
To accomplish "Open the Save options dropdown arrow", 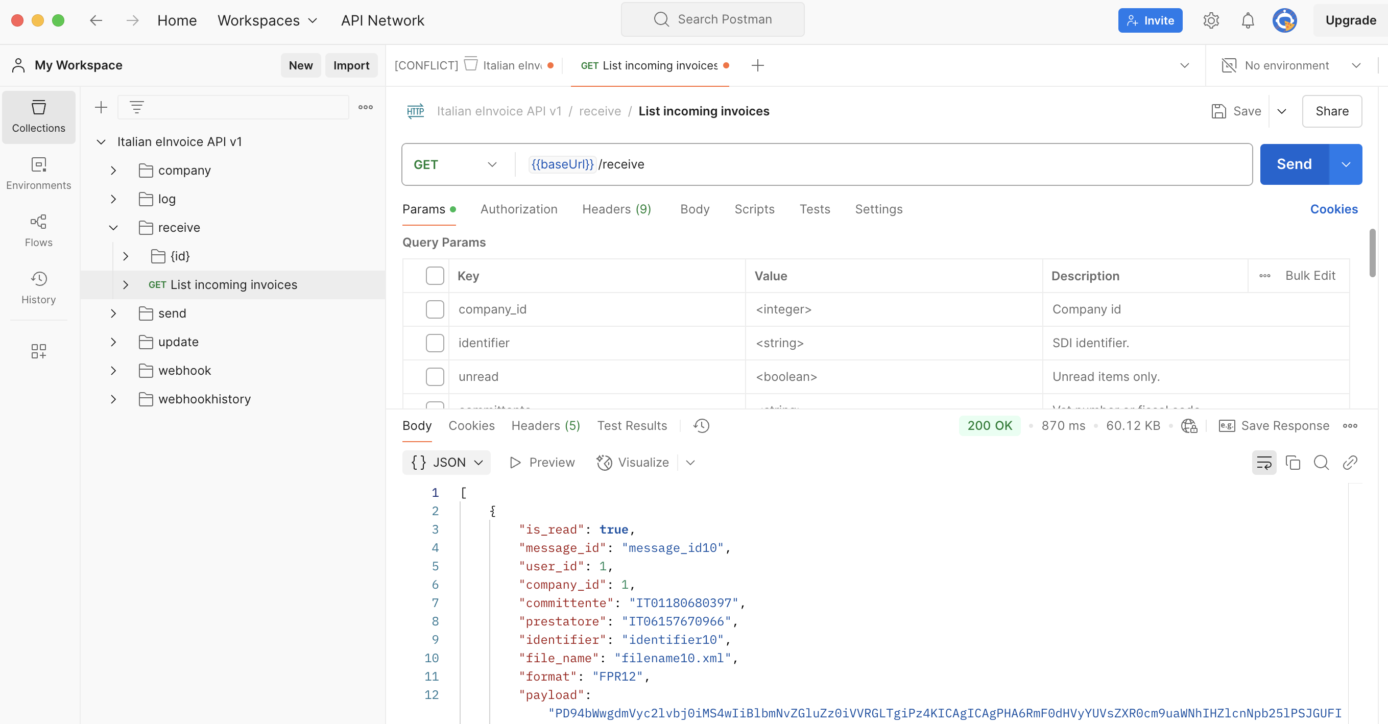I will [x=1282, y=111].
